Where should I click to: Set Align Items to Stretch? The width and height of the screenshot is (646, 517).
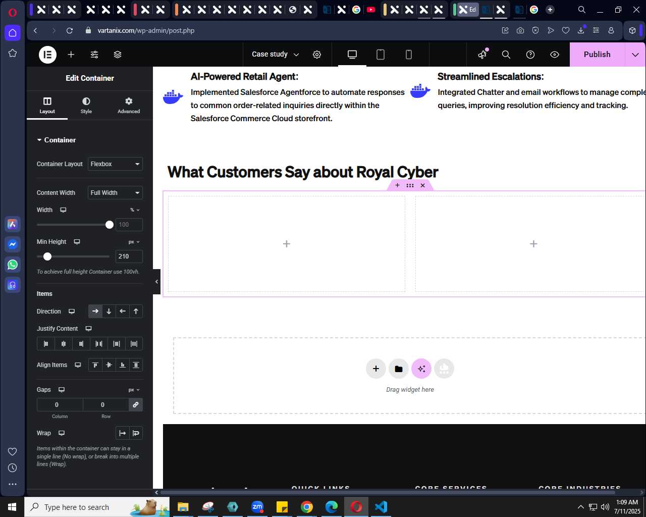click(136, 365)
